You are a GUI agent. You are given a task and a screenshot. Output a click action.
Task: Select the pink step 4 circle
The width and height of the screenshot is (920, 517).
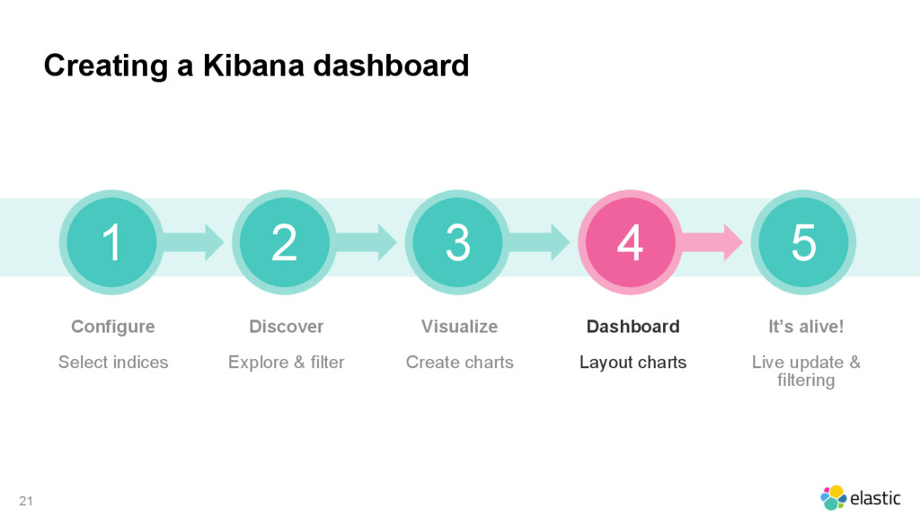[631, 242]
